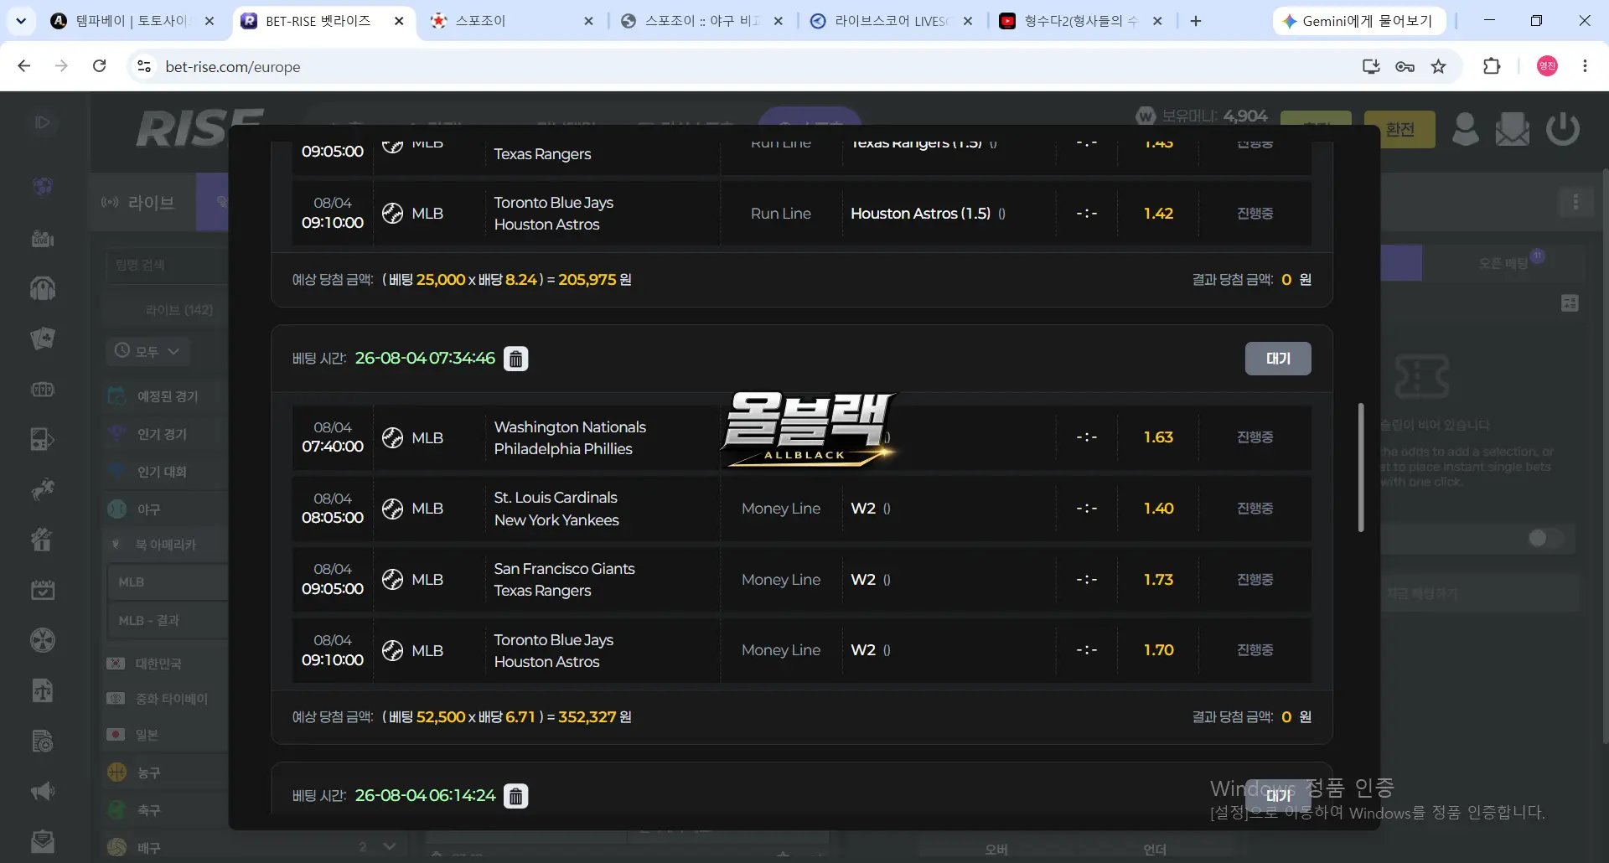Screen dimensions: 1609x863
Task: Go back to the previous page
Action: click(24, 66)
